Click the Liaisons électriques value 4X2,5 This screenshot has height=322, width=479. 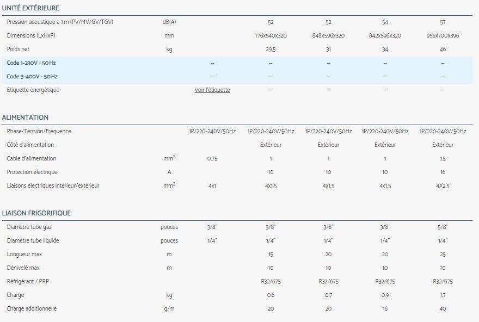(443, 185)
